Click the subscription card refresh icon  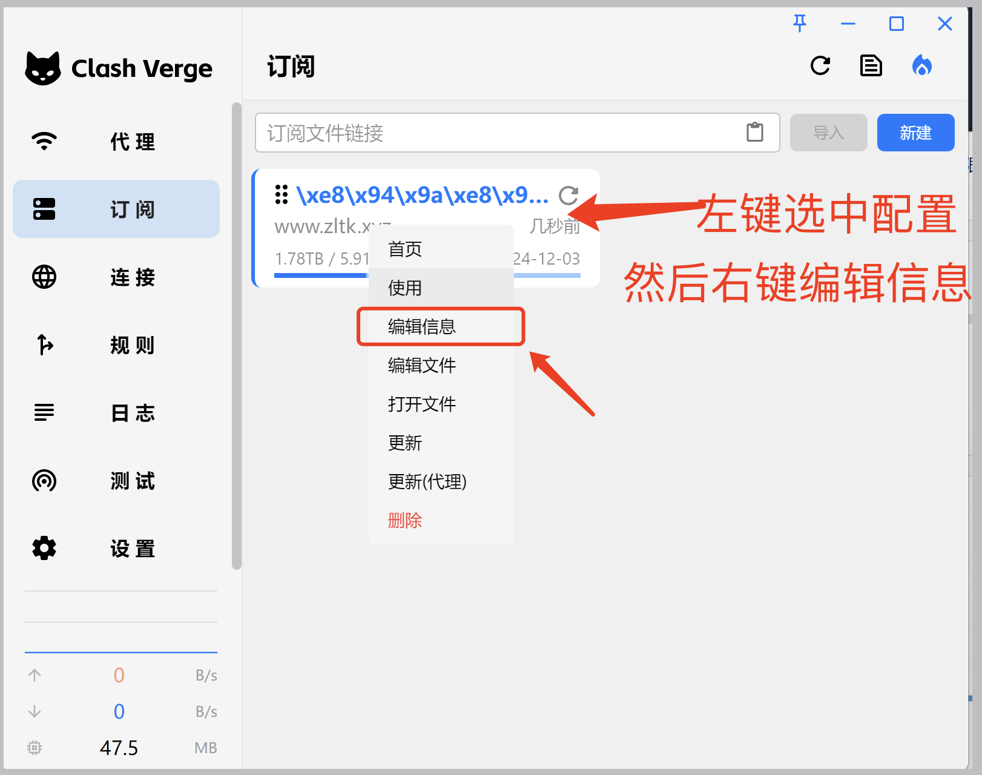tap(568, 196)
